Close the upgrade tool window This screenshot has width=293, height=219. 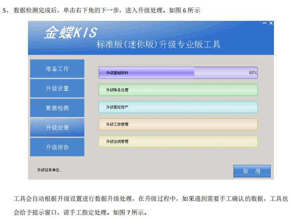[271, 23]
